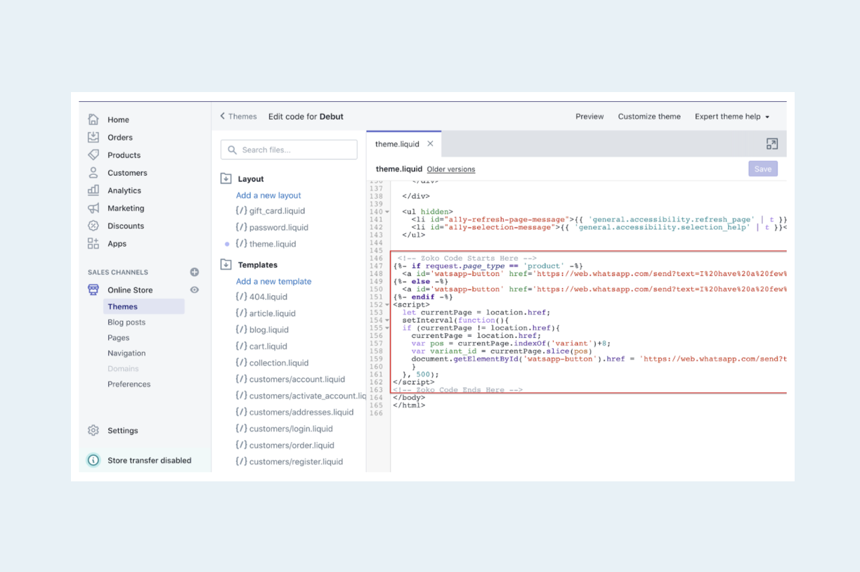Click the Marketing megaphone icon
860x572 pixels.
tap(93, 208)
